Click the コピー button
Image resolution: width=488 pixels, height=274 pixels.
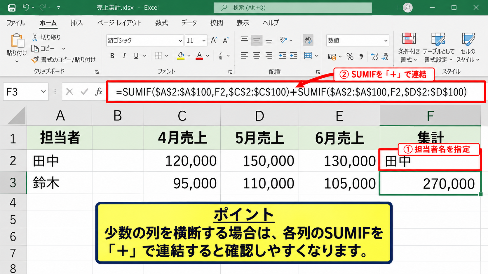click(43, 48)
